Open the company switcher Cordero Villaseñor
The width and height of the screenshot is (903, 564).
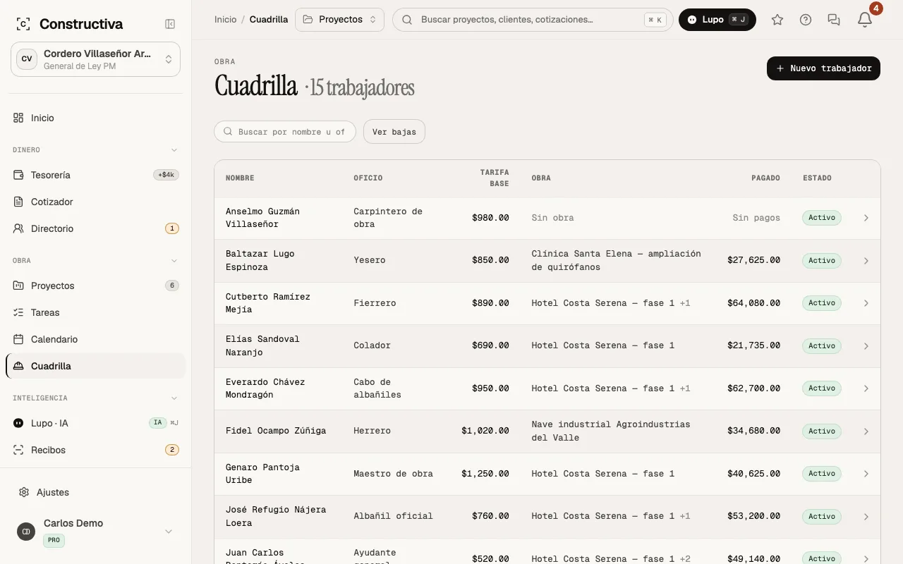click(x=95, y=59)
